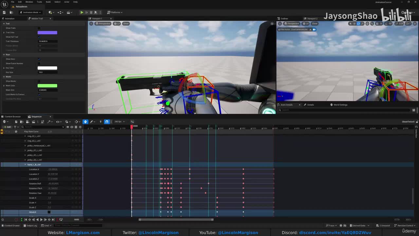The height and width of the screenshot is (236, 419).
Task: Click the Sequencer track settings gear icon
Action: [80, 127]
